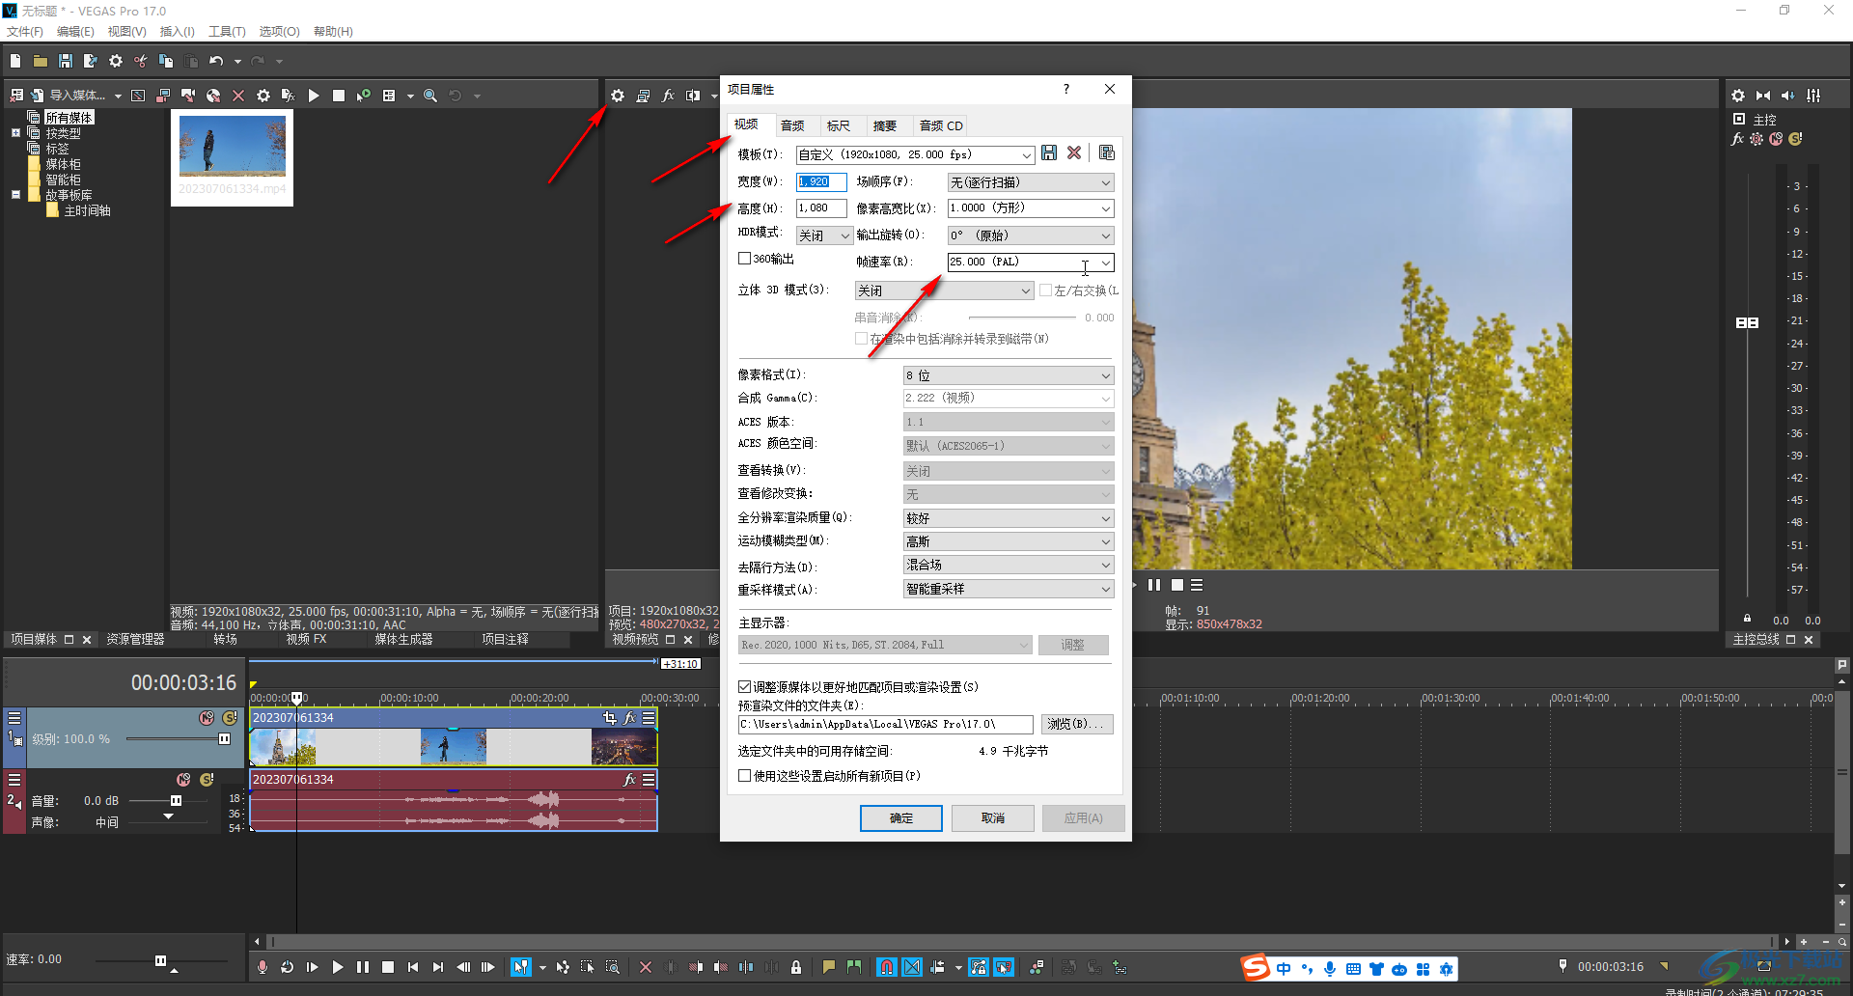This screenshot has height=996, width=1853.
Task: Delete the template with the red X in dialog
Action: click(x=1074, y=152)
